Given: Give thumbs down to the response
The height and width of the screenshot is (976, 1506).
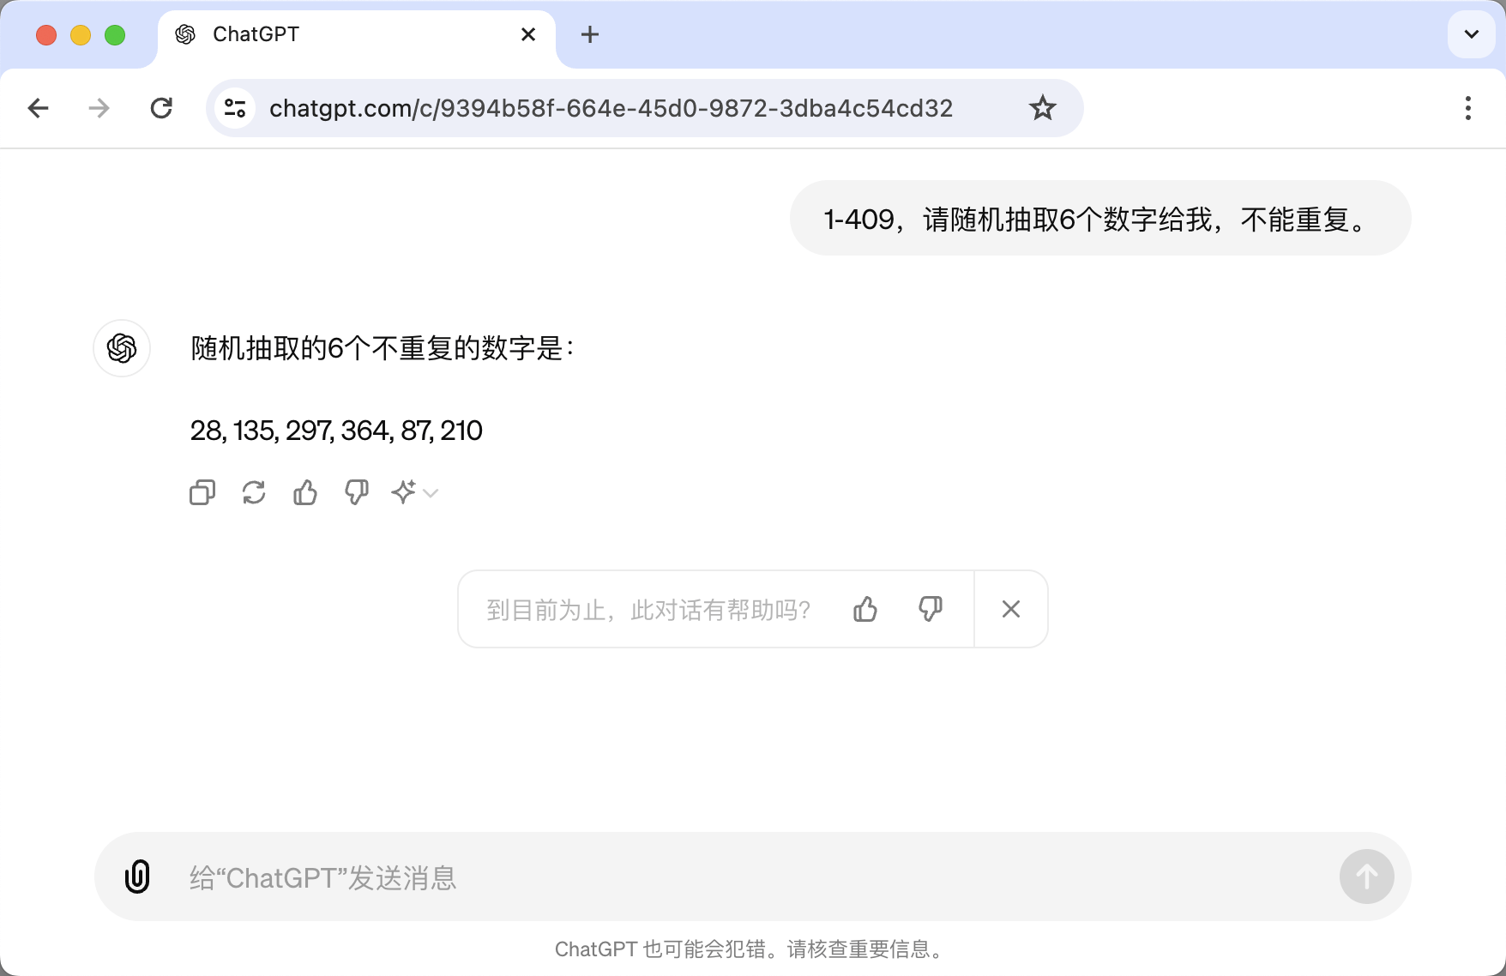Looking at the screenshot, I should 357,492.
